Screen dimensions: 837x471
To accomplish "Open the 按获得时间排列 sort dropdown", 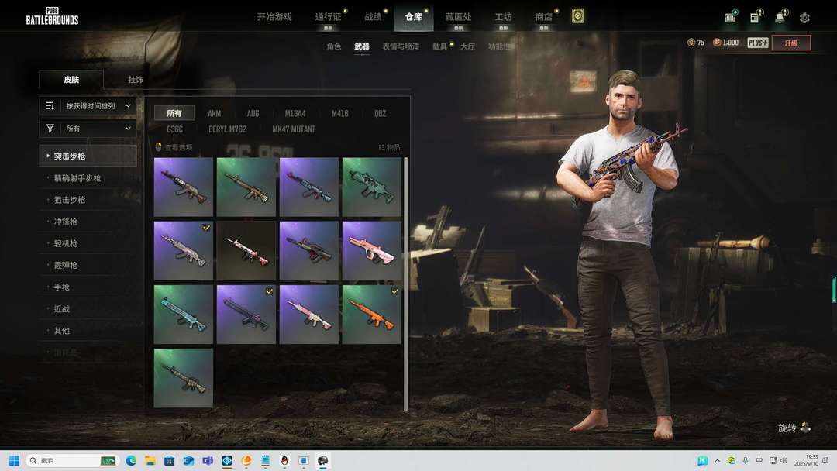I will point(88,105).
